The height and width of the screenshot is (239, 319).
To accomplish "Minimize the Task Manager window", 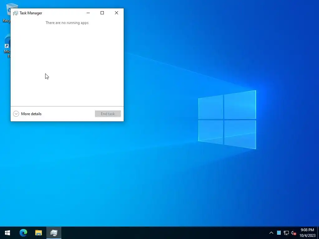I will pos(88,13).
